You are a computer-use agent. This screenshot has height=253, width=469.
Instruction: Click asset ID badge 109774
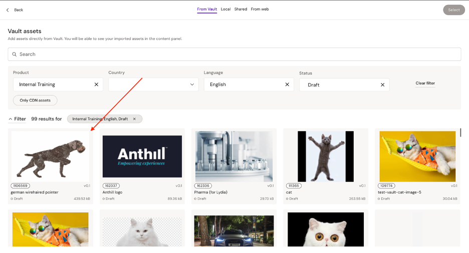pos(386,185)
